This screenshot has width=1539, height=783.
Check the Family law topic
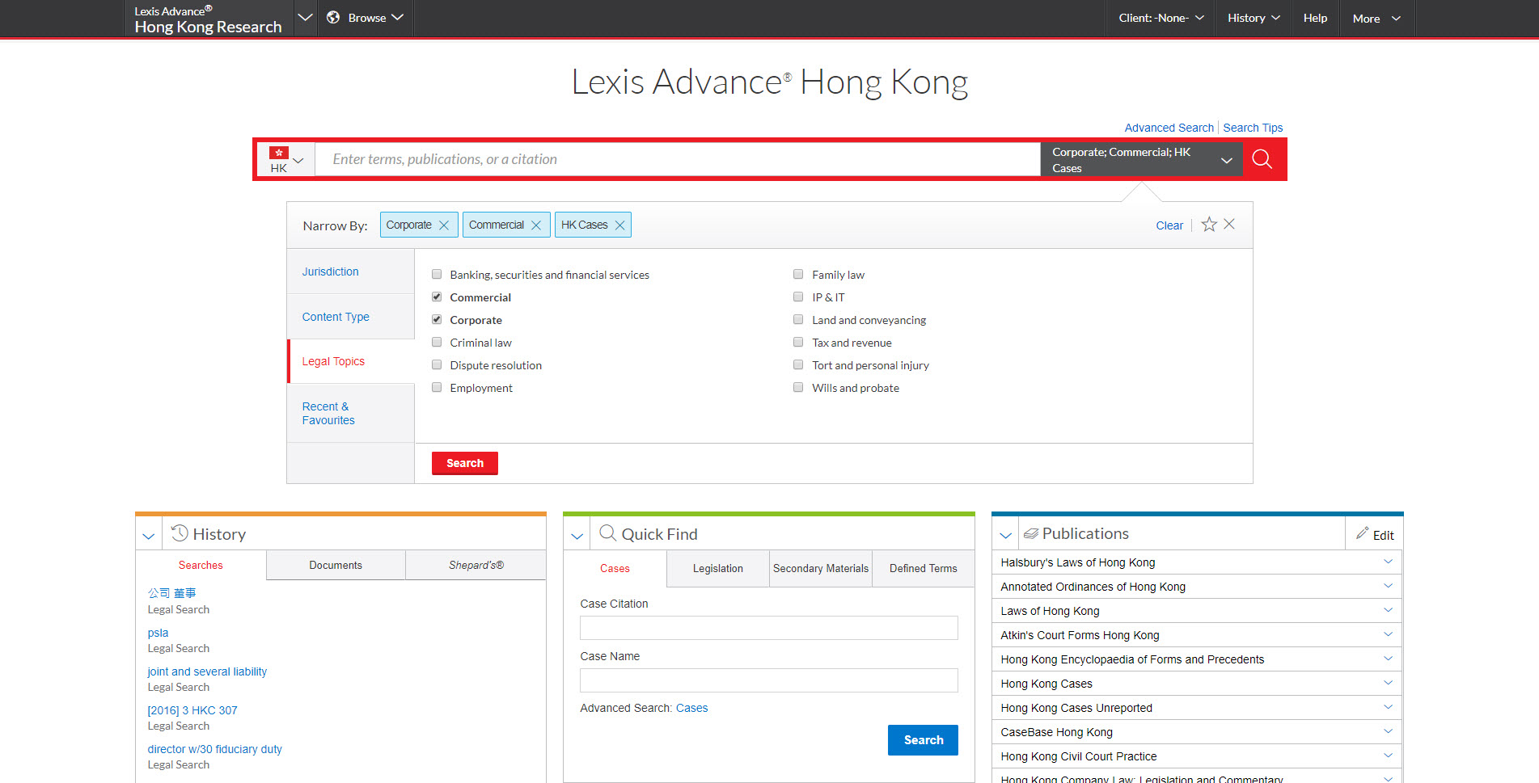click(x=798, y=275)
